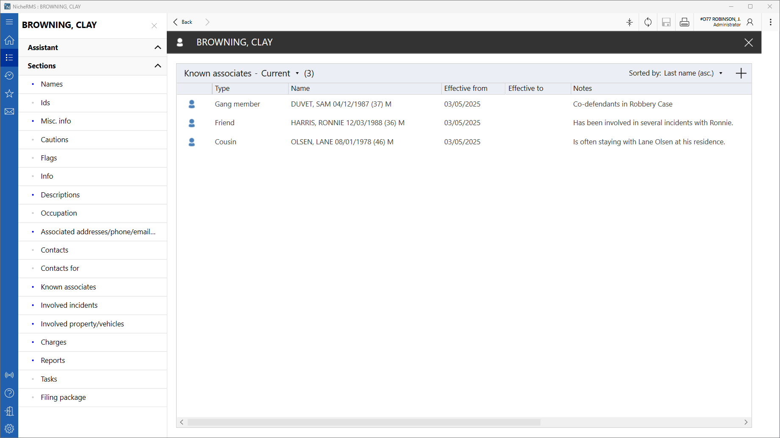
Task: Open the Sorted by Last name dropdown
Action: 720,73
